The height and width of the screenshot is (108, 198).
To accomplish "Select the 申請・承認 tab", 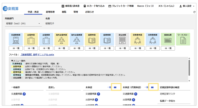I will [33, 12].
